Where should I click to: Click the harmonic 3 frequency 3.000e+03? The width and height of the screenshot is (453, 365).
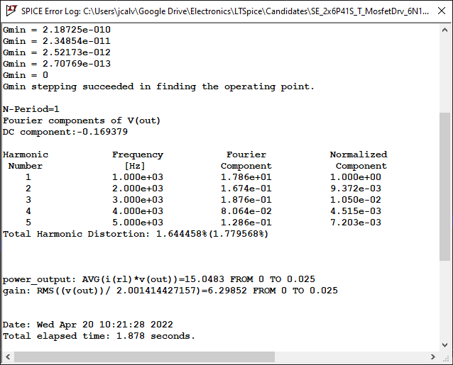(138, 200)
